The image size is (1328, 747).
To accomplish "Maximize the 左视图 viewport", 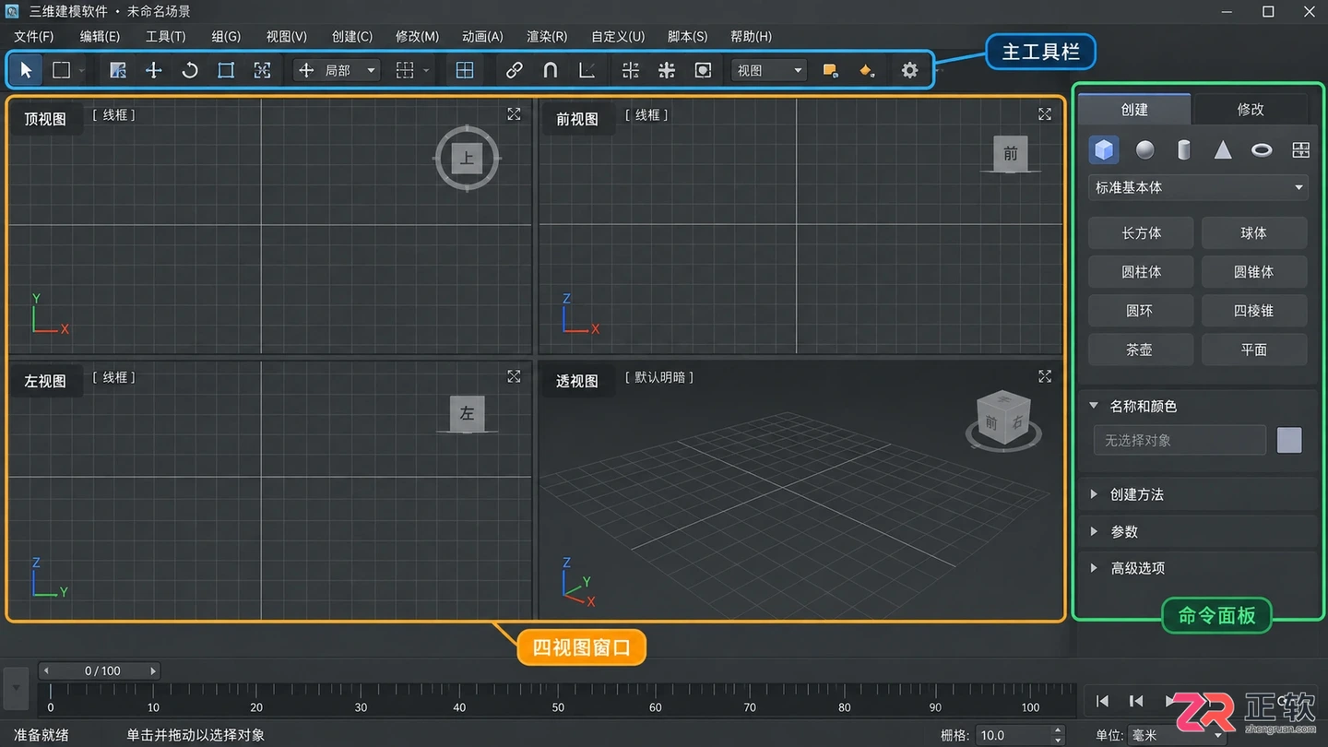I will coord(514,376).
